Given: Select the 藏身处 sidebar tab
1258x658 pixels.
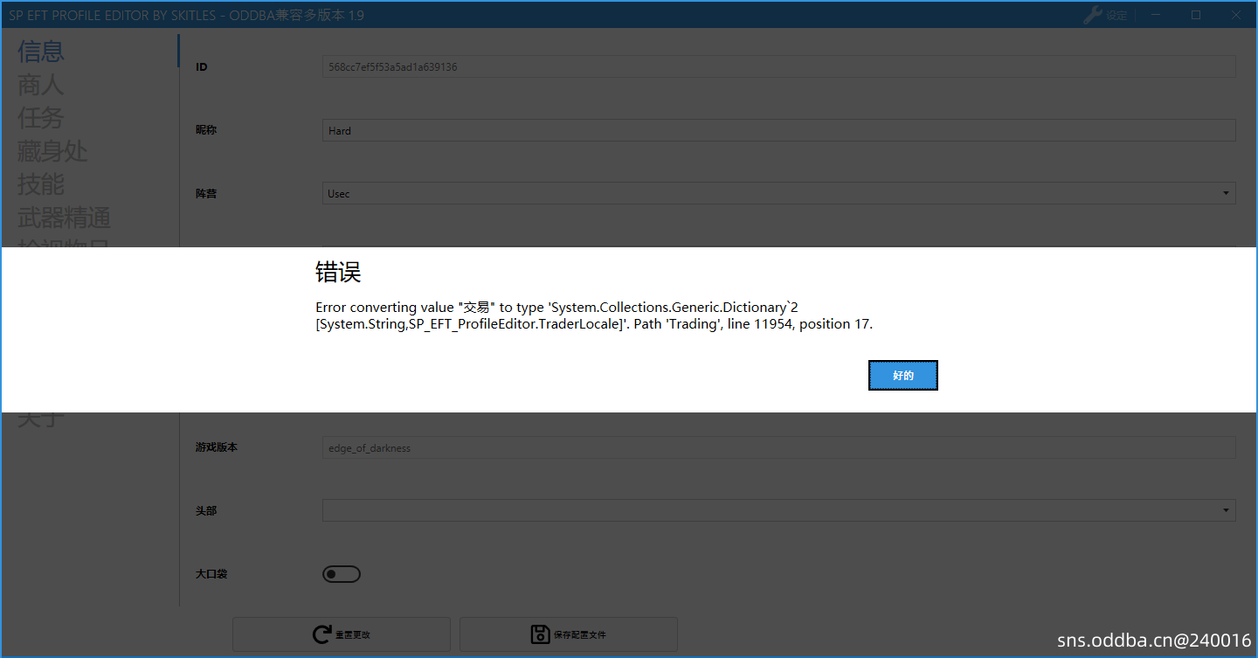Looking at the screenshot, I should click(52, 151).
